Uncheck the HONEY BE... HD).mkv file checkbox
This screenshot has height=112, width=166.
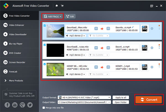[45, 64]
